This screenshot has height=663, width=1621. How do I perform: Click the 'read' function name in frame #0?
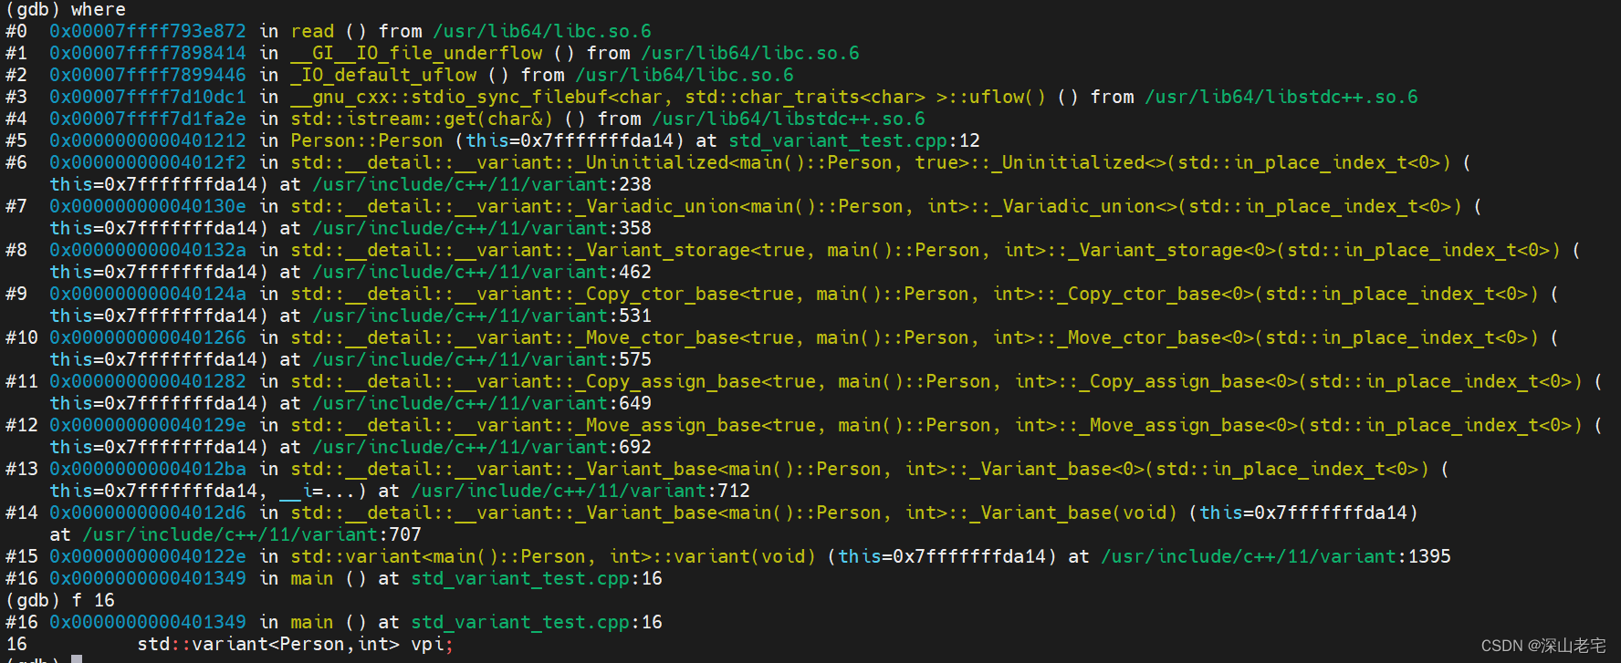(x=313, y=31)
